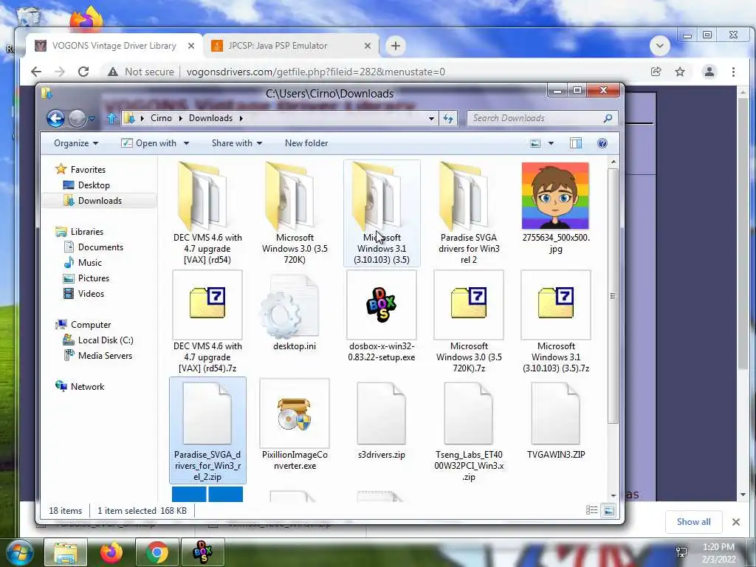Go back in Explorer with the Back arrow

(55, 118)
